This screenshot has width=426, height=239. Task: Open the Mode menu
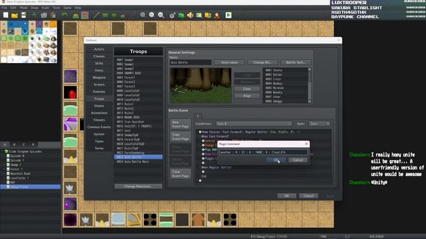click(24, 8)
